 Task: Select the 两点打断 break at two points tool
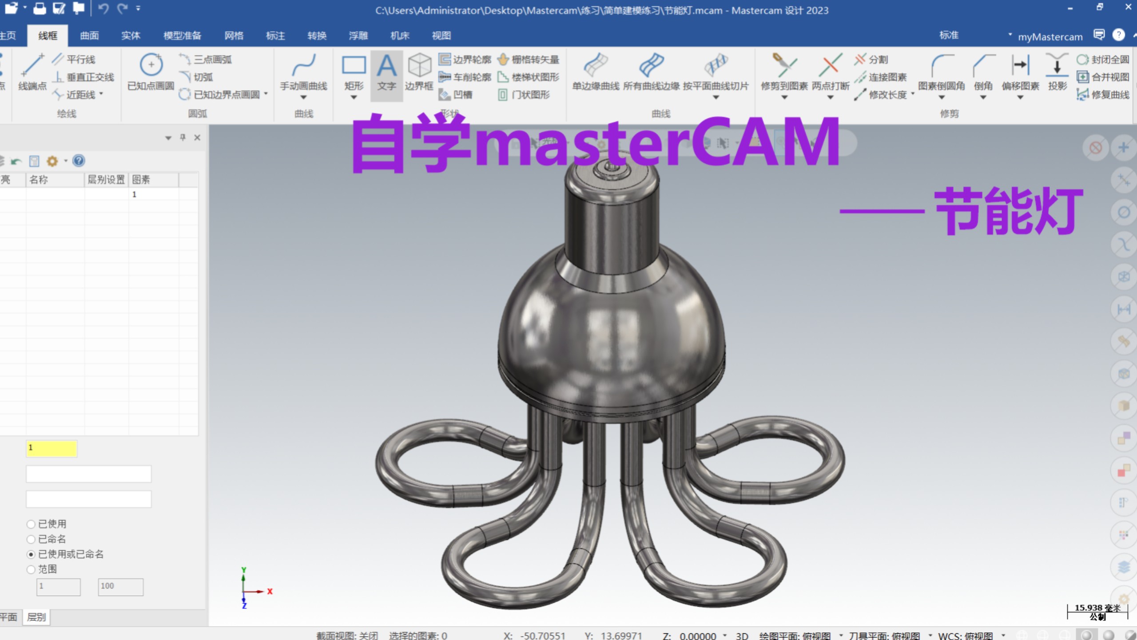click(x=830, y=72)
